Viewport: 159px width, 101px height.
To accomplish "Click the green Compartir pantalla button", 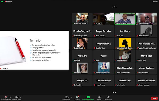I will click(x=88, y=98).
